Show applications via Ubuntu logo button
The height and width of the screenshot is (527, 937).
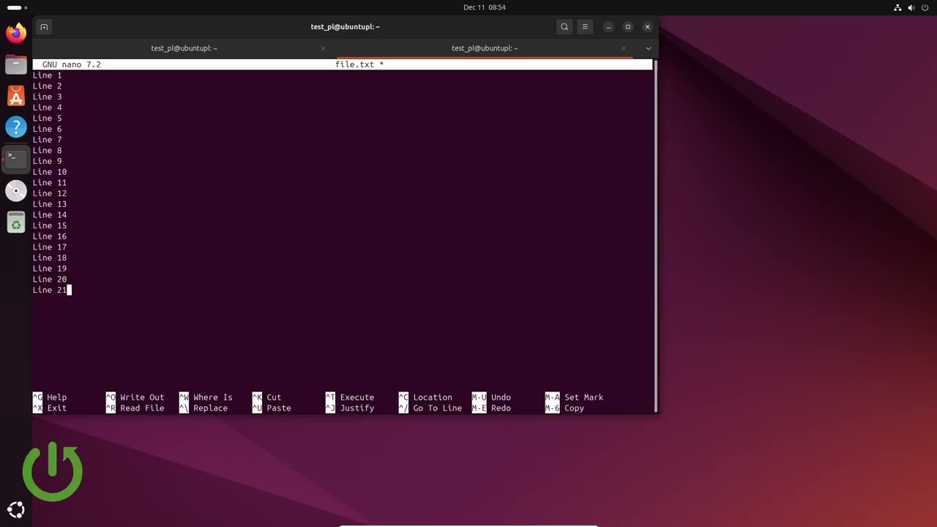point(16,510)
